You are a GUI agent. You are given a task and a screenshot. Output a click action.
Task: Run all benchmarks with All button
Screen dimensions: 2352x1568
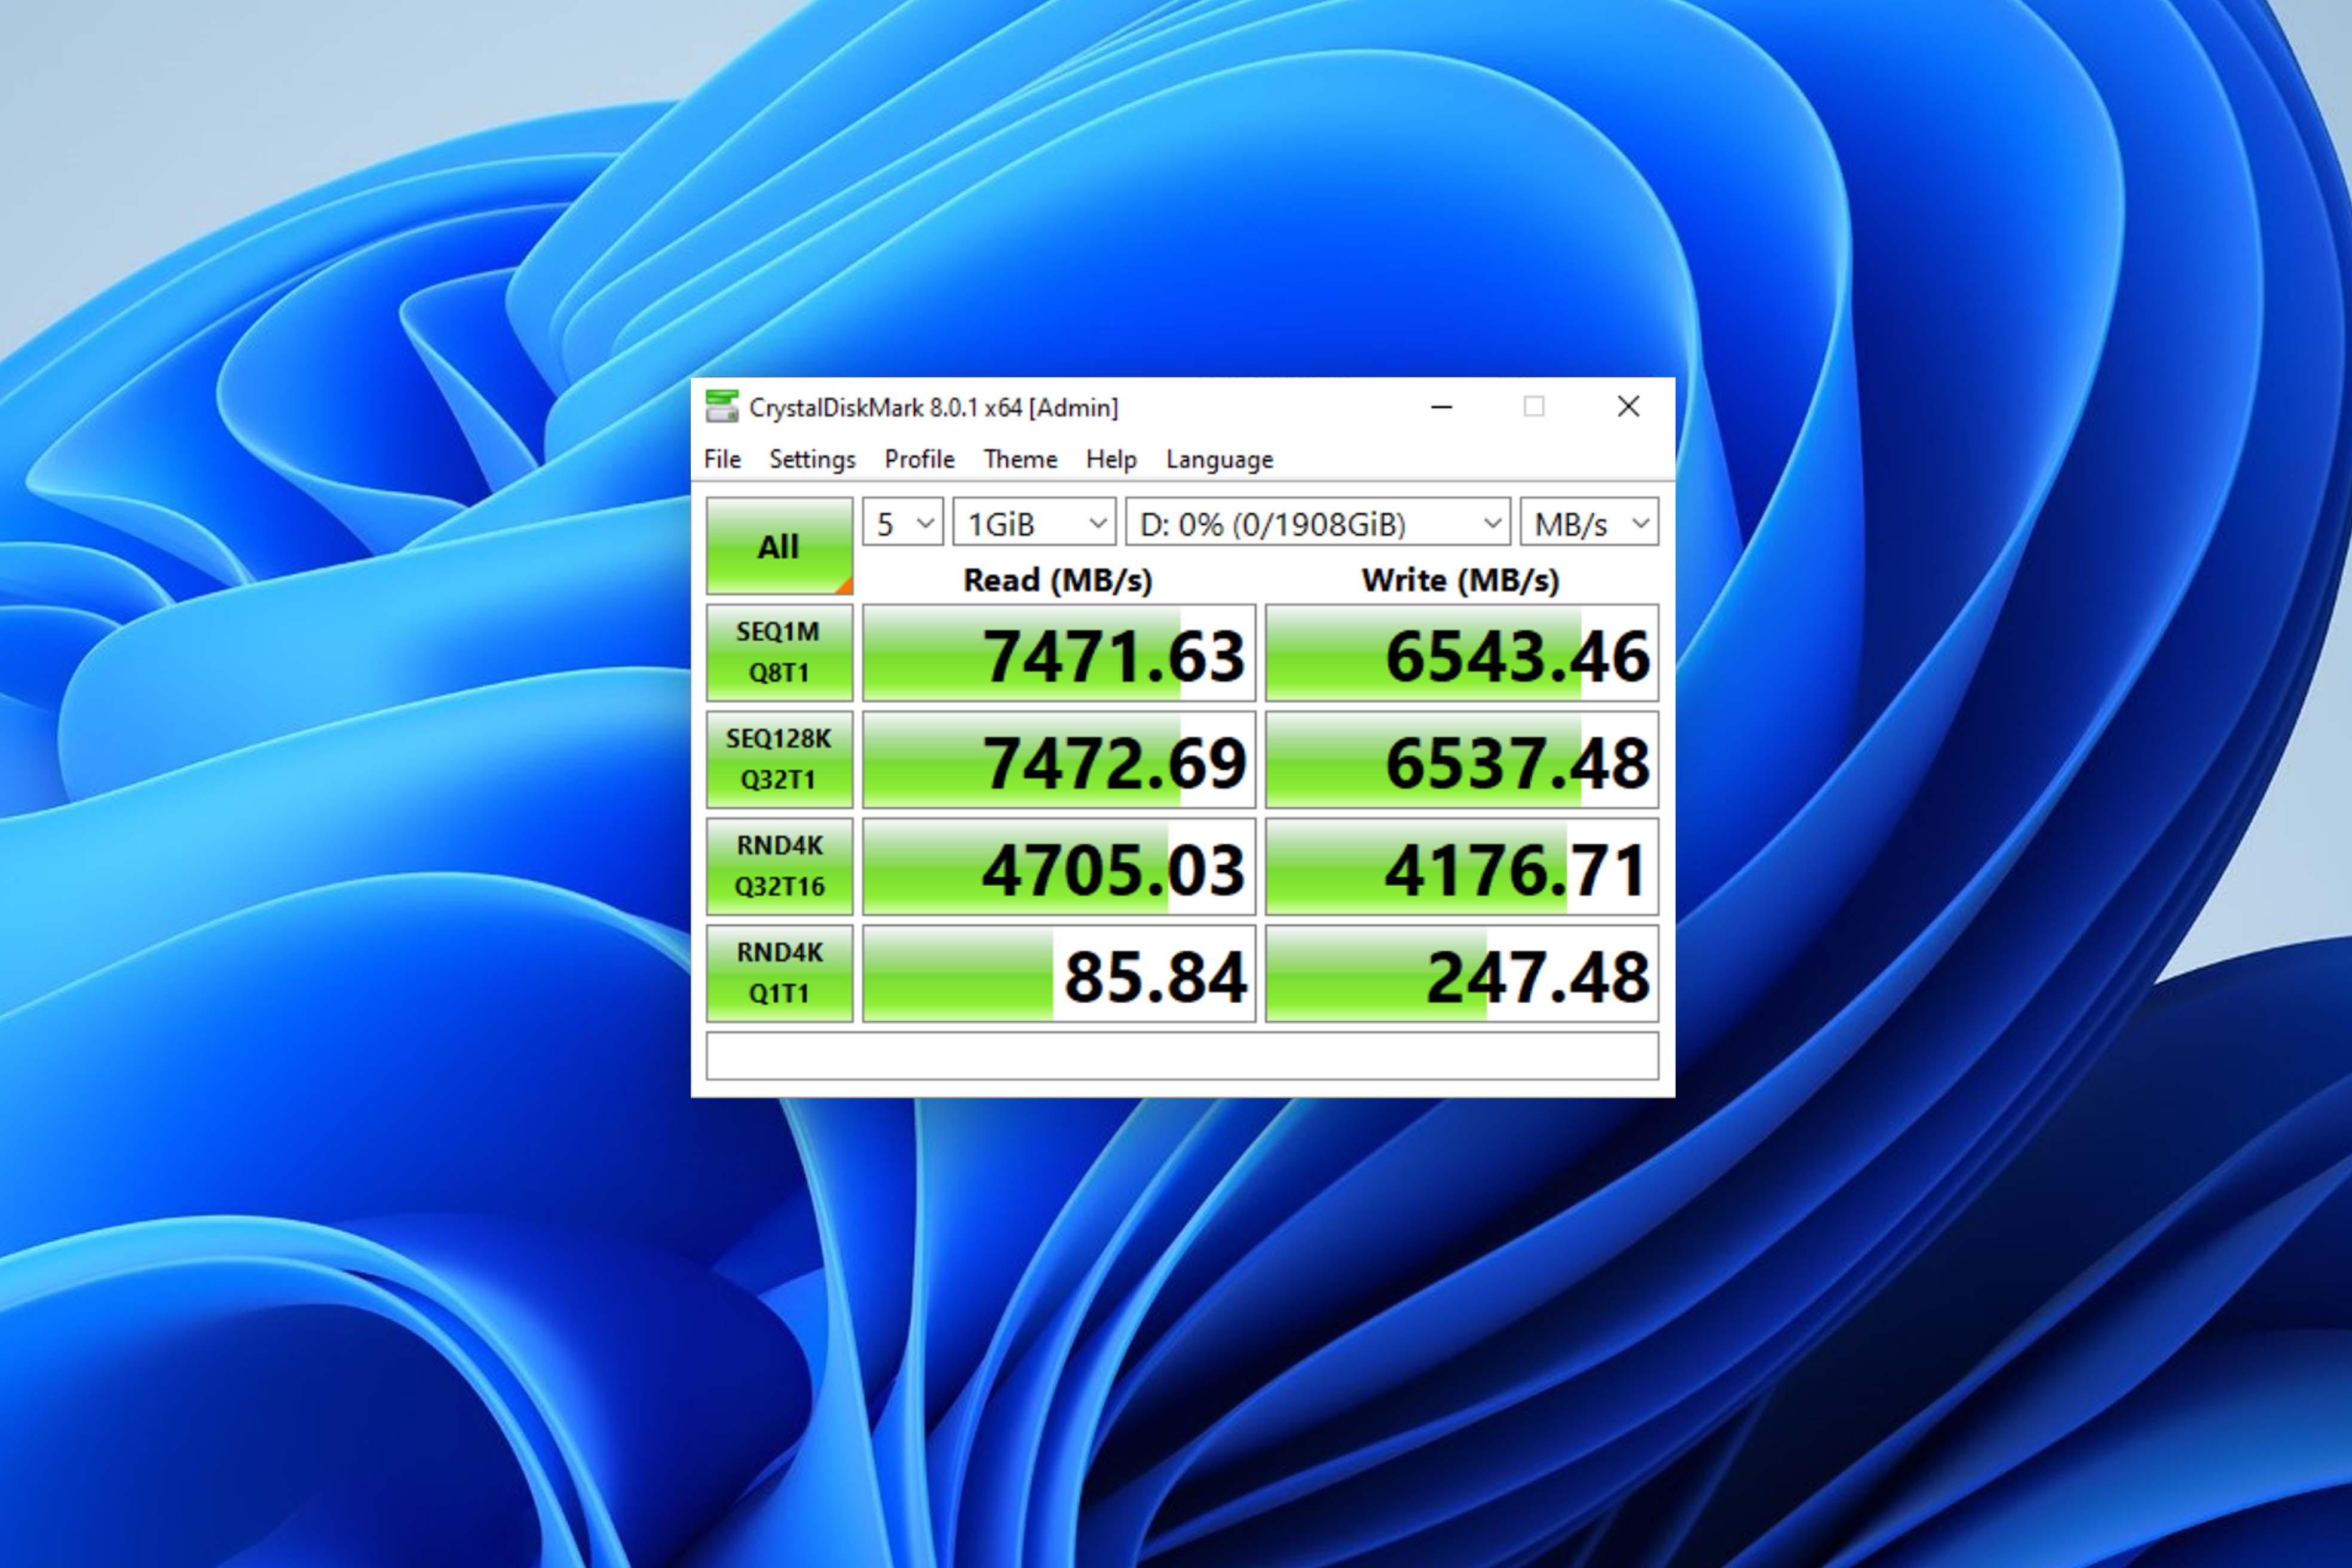click(778, 546)
